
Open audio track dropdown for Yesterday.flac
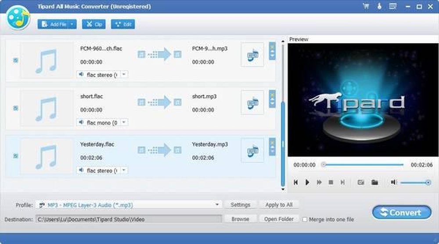[x=124, y=171]
